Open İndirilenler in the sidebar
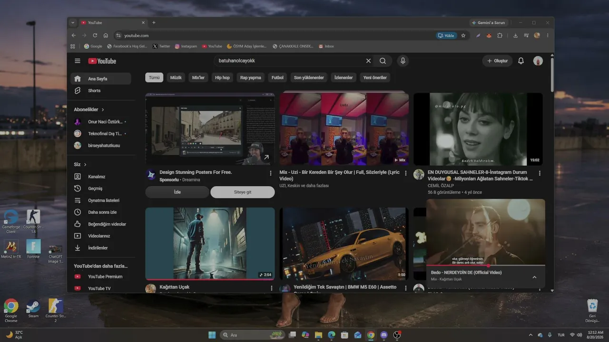 [101, 248]
